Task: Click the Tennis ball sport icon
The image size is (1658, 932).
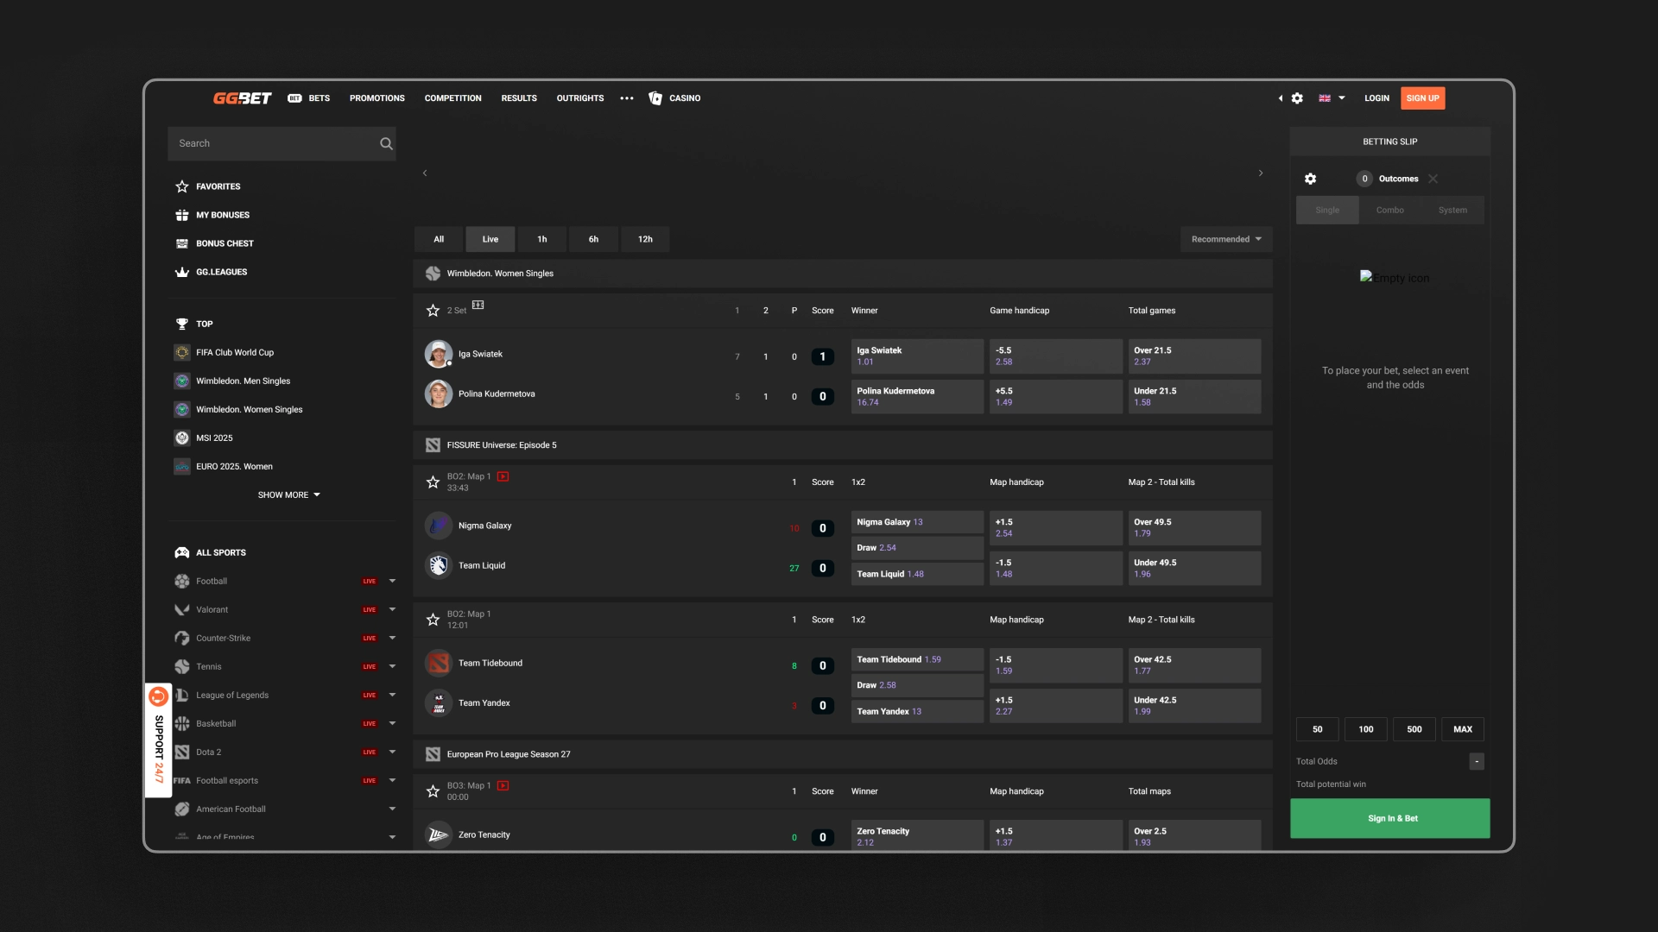Action: click(x=181, y=666)
